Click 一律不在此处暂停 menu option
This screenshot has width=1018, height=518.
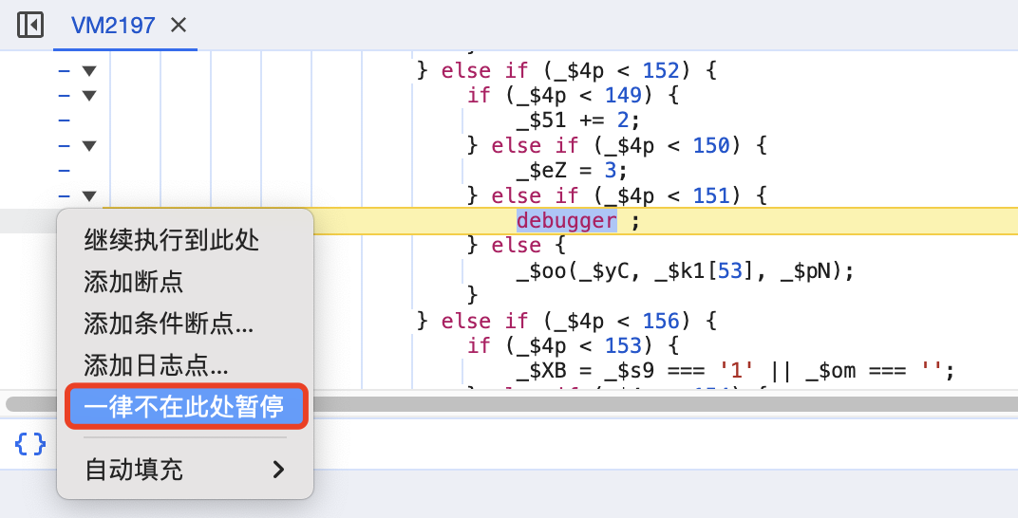point(184,407)
